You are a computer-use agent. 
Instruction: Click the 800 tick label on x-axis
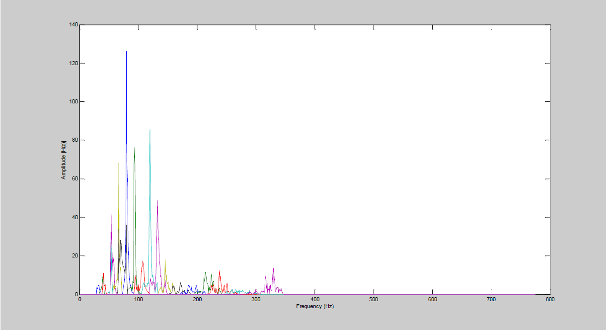pyautogui.click(x=549, y=300)
